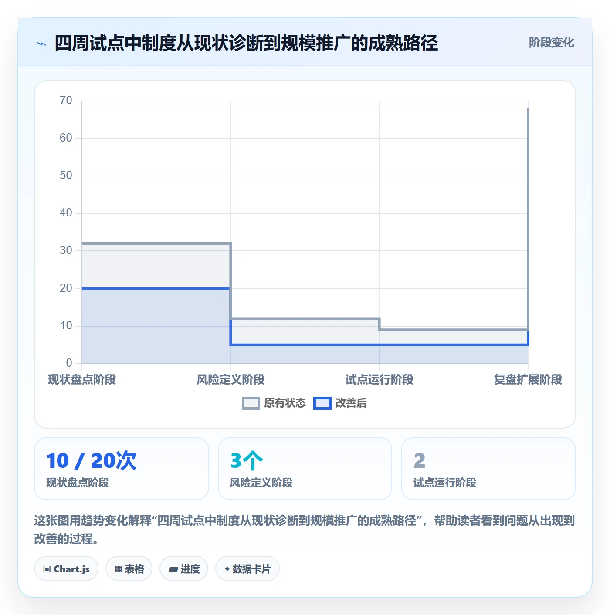Open the 2 试点运行阶段 card
610x615 pixels.
click(x=488, y=469)
